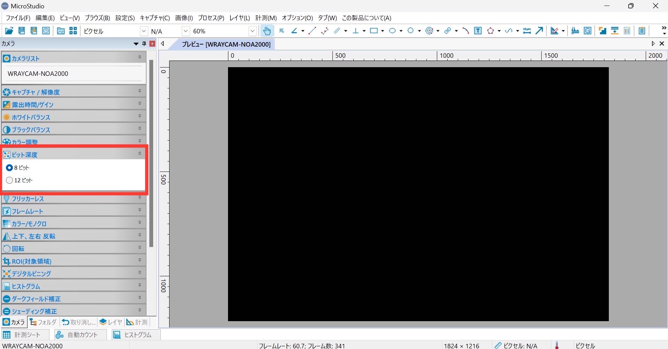Select the 12 ビット radio button
The width and height of the screenshot is (668, 349).
pos(9,180)
